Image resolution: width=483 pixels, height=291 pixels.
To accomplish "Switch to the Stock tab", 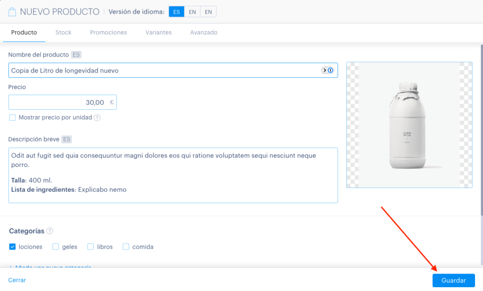I will click(x=64, y=33).
